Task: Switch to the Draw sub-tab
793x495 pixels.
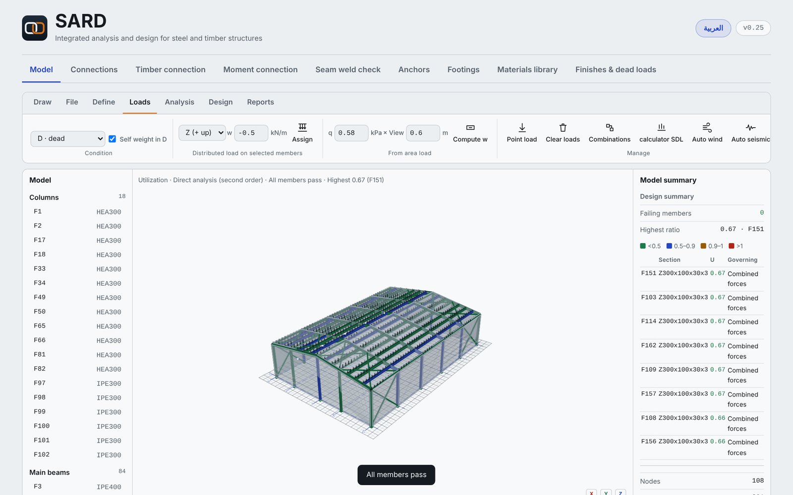Action: [x=43, y=102]
